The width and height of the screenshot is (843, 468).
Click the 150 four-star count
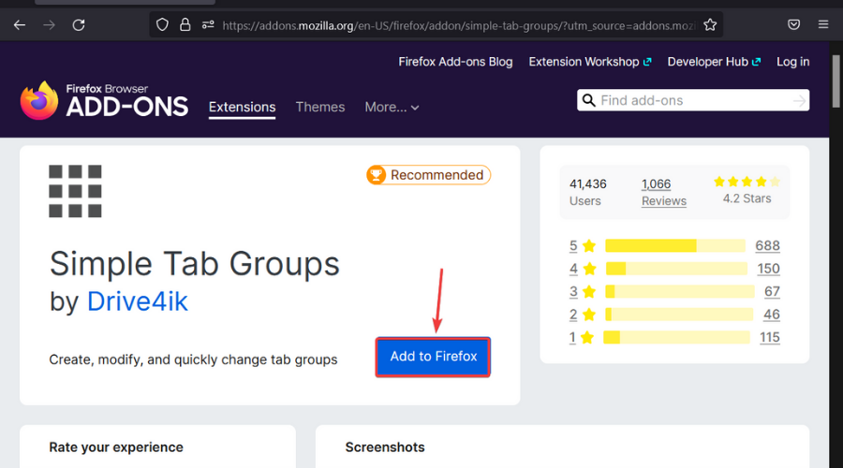[768, 269]
